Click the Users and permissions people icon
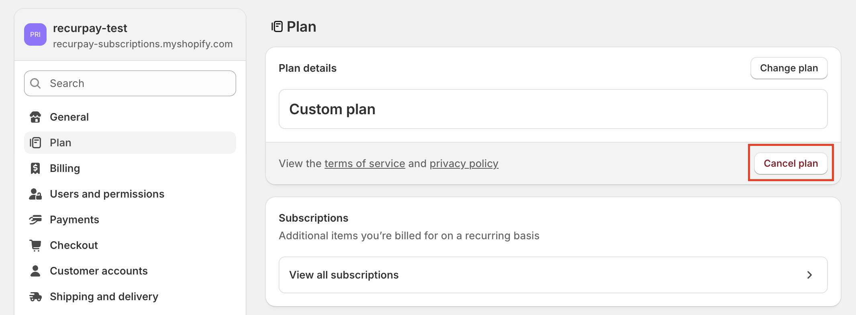 click(x=36, y=194)
